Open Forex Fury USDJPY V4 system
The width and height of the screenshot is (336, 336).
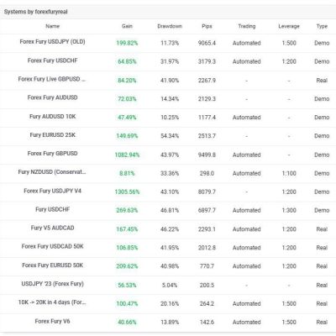click(52, 191)
